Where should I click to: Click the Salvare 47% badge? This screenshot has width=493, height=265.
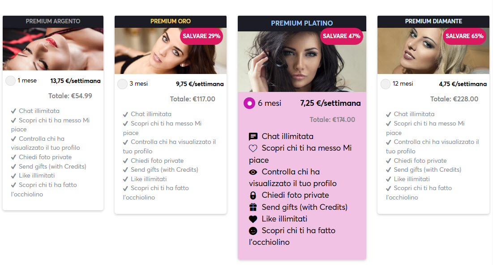[341, 36]
